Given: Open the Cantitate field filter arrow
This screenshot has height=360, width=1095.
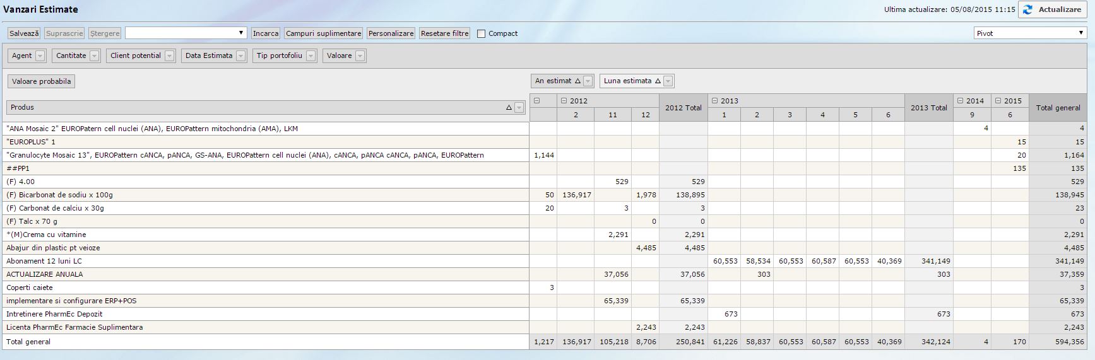Looking at the screenshot, I should [x=95, y=56].
